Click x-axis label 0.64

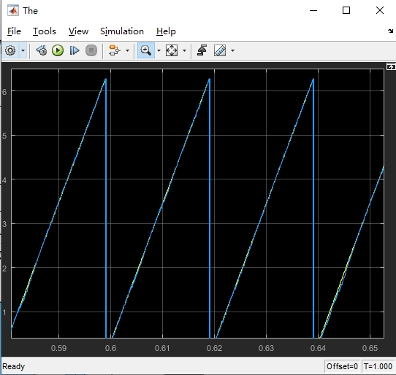pos(318,348)
